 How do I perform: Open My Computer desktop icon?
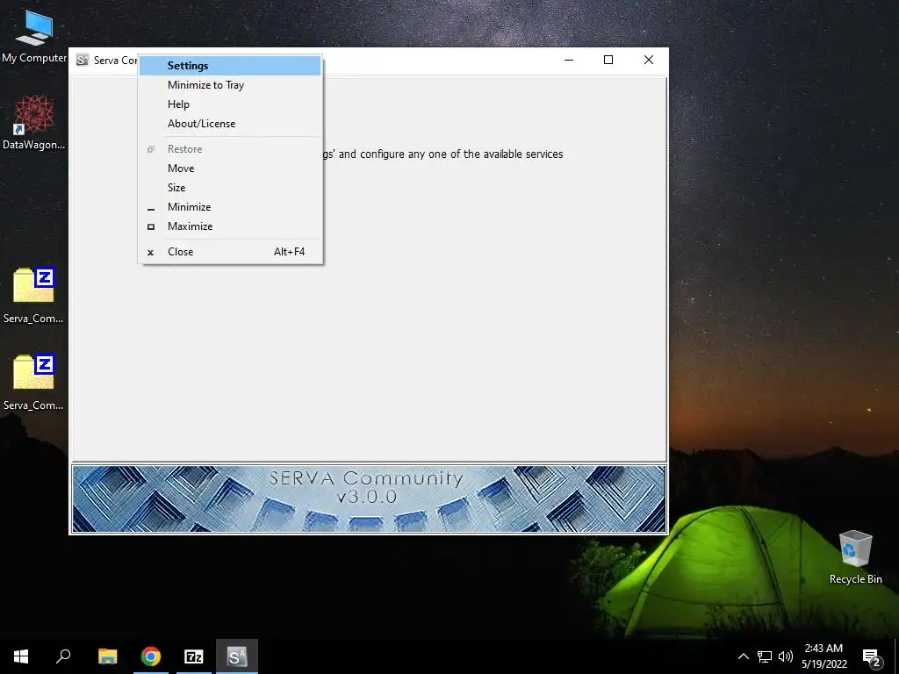pos(34,35)
